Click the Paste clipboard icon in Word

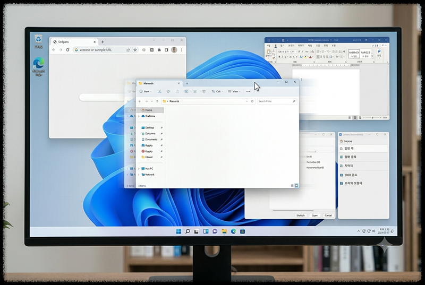click(x=269, y=52)
